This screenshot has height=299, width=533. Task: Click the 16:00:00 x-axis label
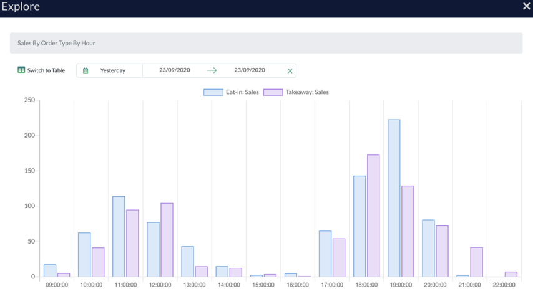[298, 285]
